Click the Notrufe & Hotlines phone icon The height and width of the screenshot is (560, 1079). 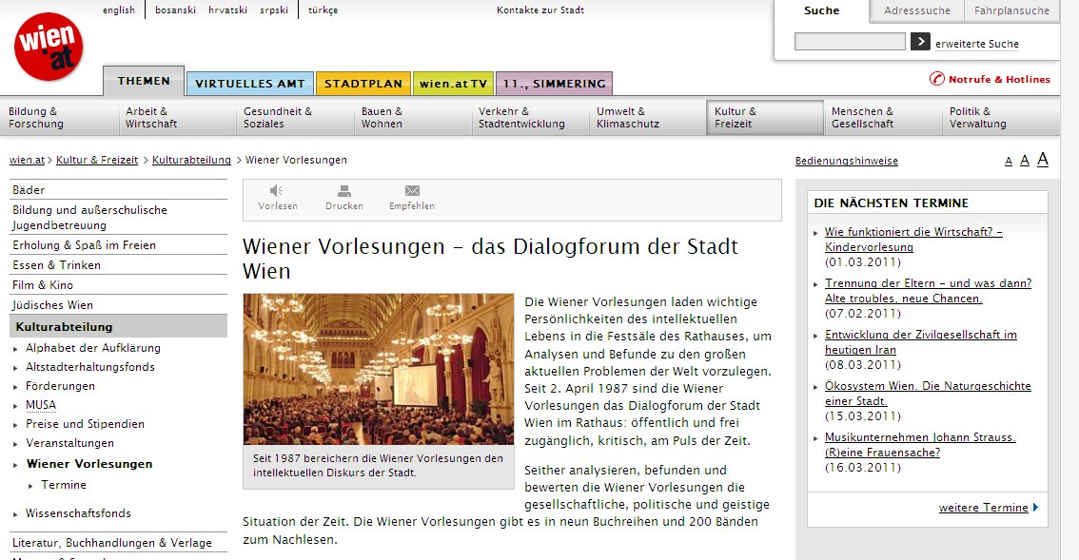[x=936, y=79]
